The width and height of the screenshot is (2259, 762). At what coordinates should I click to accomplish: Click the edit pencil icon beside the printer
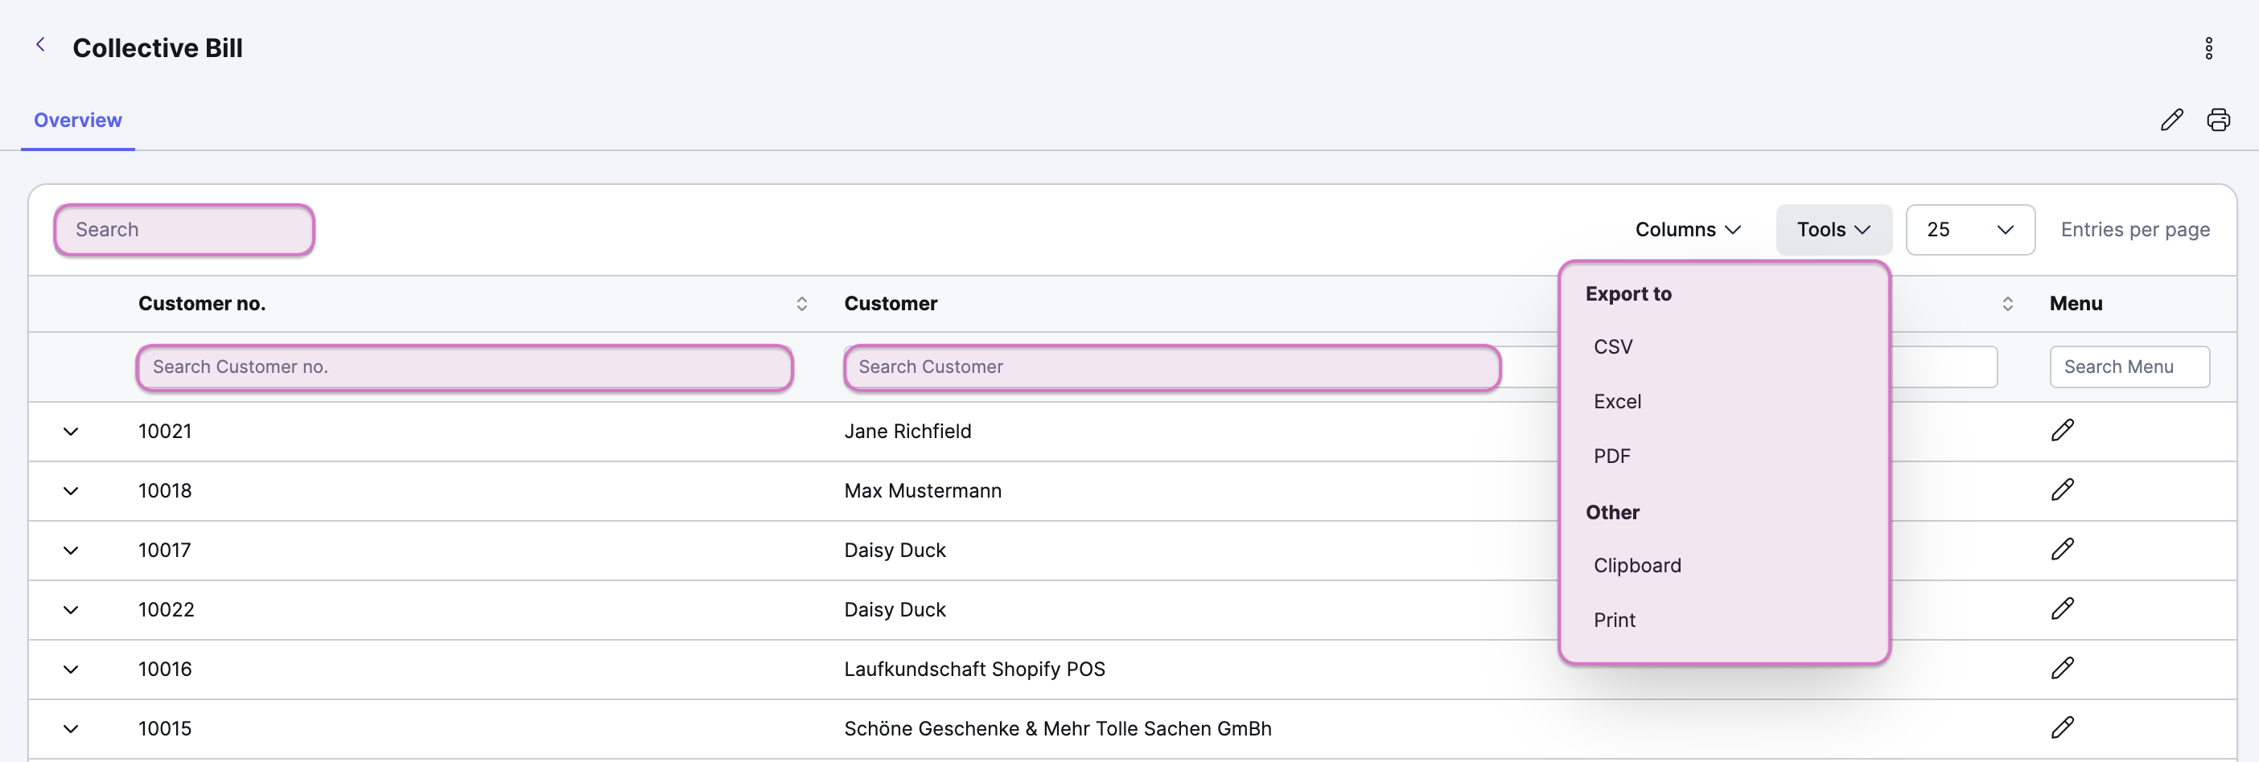[2171, 120]
